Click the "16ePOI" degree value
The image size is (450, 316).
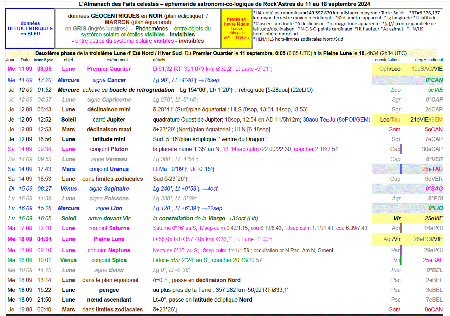tap(433, 228)
